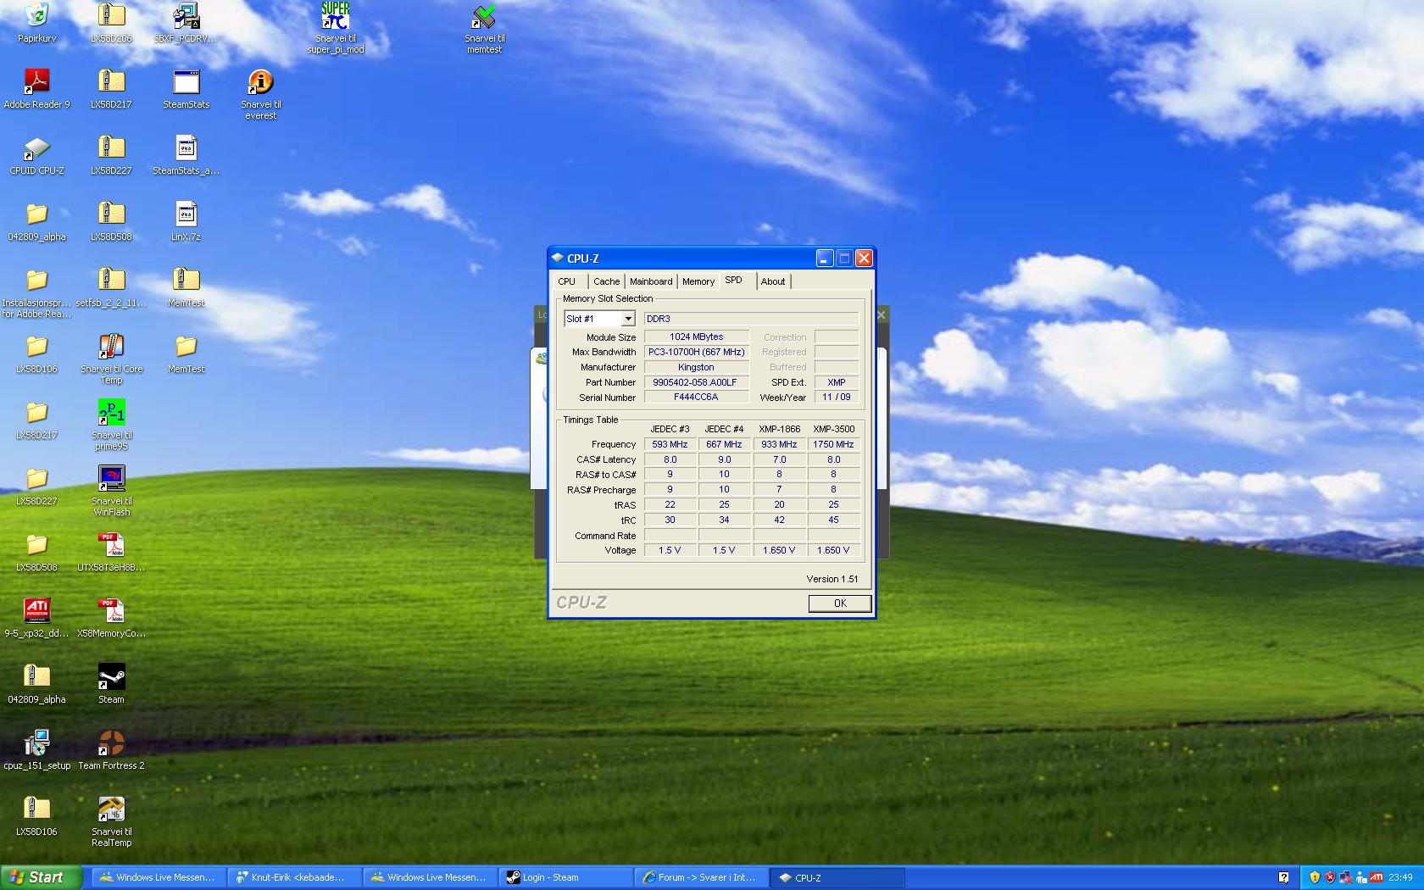The height and width of the screenshot is (890, 1424).
Task: Click the Manufacturer value Kingston
Action: tap(697, 367)
